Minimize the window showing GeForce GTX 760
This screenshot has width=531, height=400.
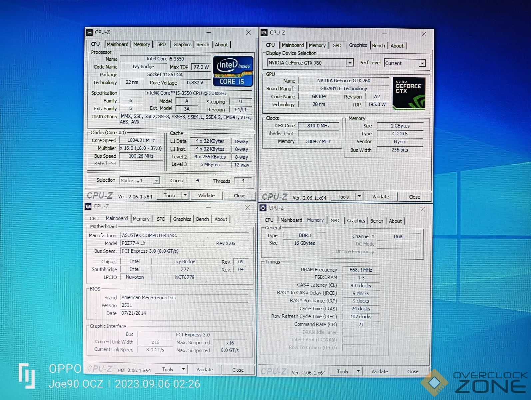coord(384,34)
